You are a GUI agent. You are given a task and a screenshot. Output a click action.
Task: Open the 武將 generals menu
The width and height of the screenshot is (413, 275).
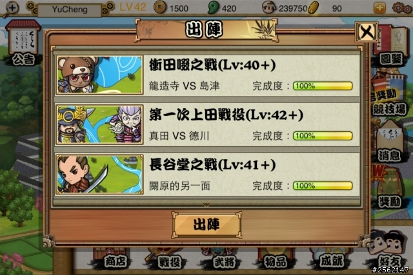[223, 260]
